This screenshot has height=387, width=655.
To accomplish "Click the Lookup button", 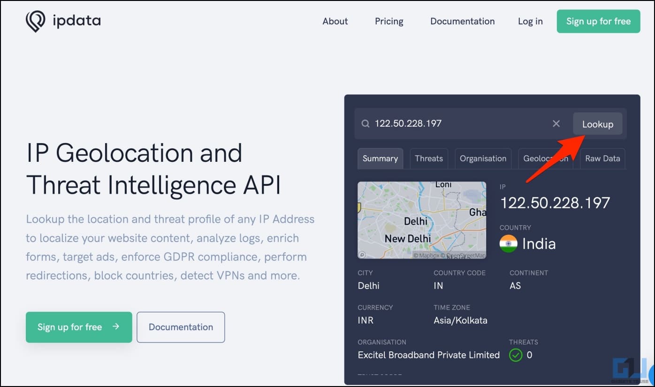I will tap(597, 124).
